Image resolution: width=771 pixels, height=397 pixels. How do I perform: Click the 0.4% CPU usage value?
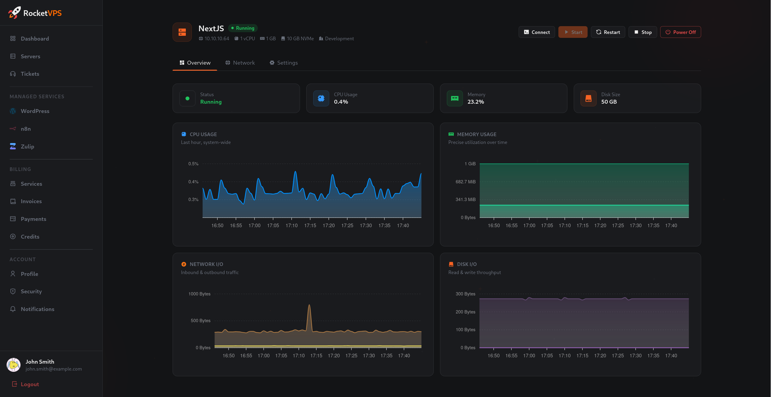tap(341, 102)
